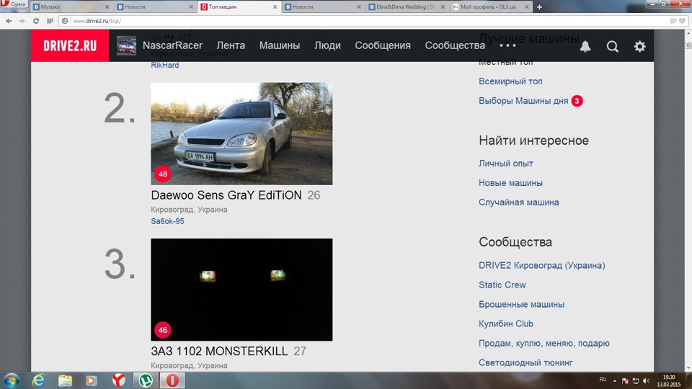Open the Сообщества menu item

coord(455,45)
